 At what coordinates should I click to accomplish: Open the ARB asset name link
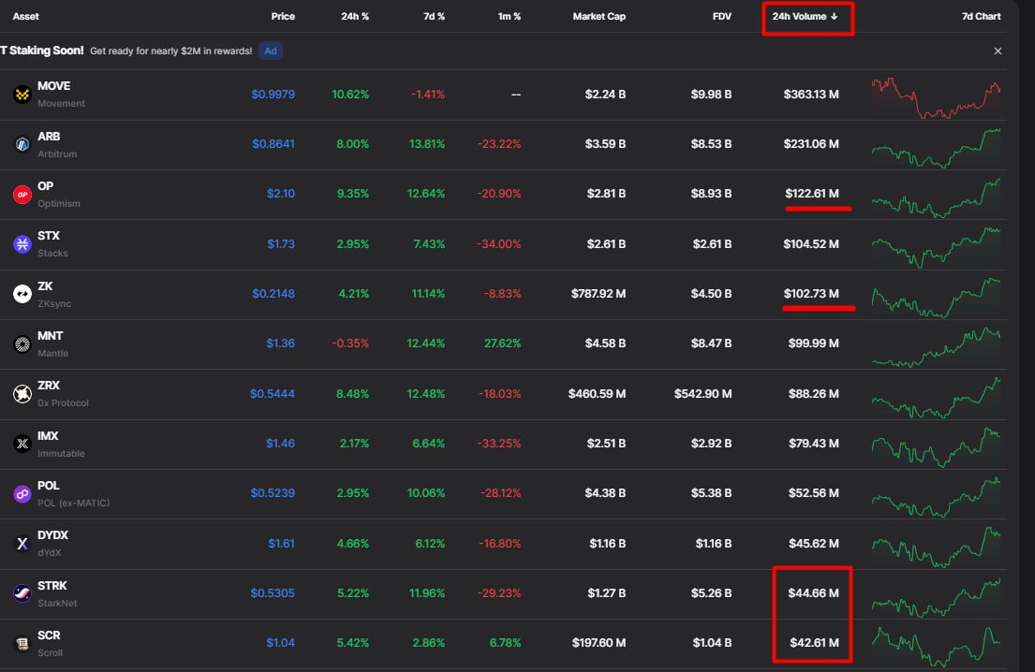click(x=49, y=137)
